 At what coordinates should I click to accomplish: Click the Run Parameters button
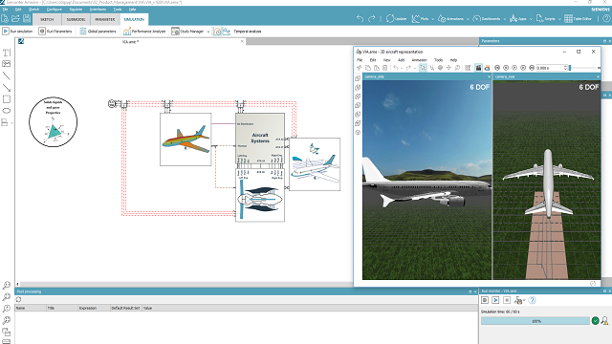[x=55, y=32]
